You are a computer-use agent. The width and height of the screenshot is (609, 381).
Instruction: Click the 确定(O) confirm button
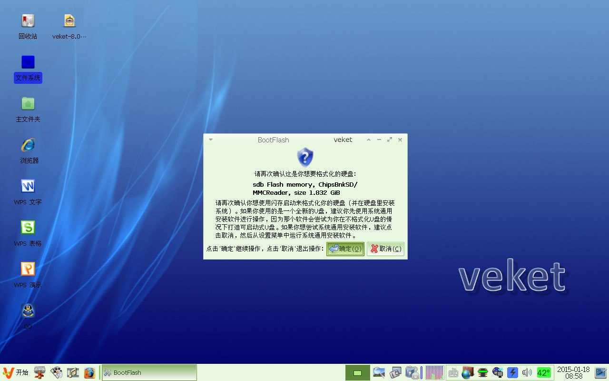(345, 249)
